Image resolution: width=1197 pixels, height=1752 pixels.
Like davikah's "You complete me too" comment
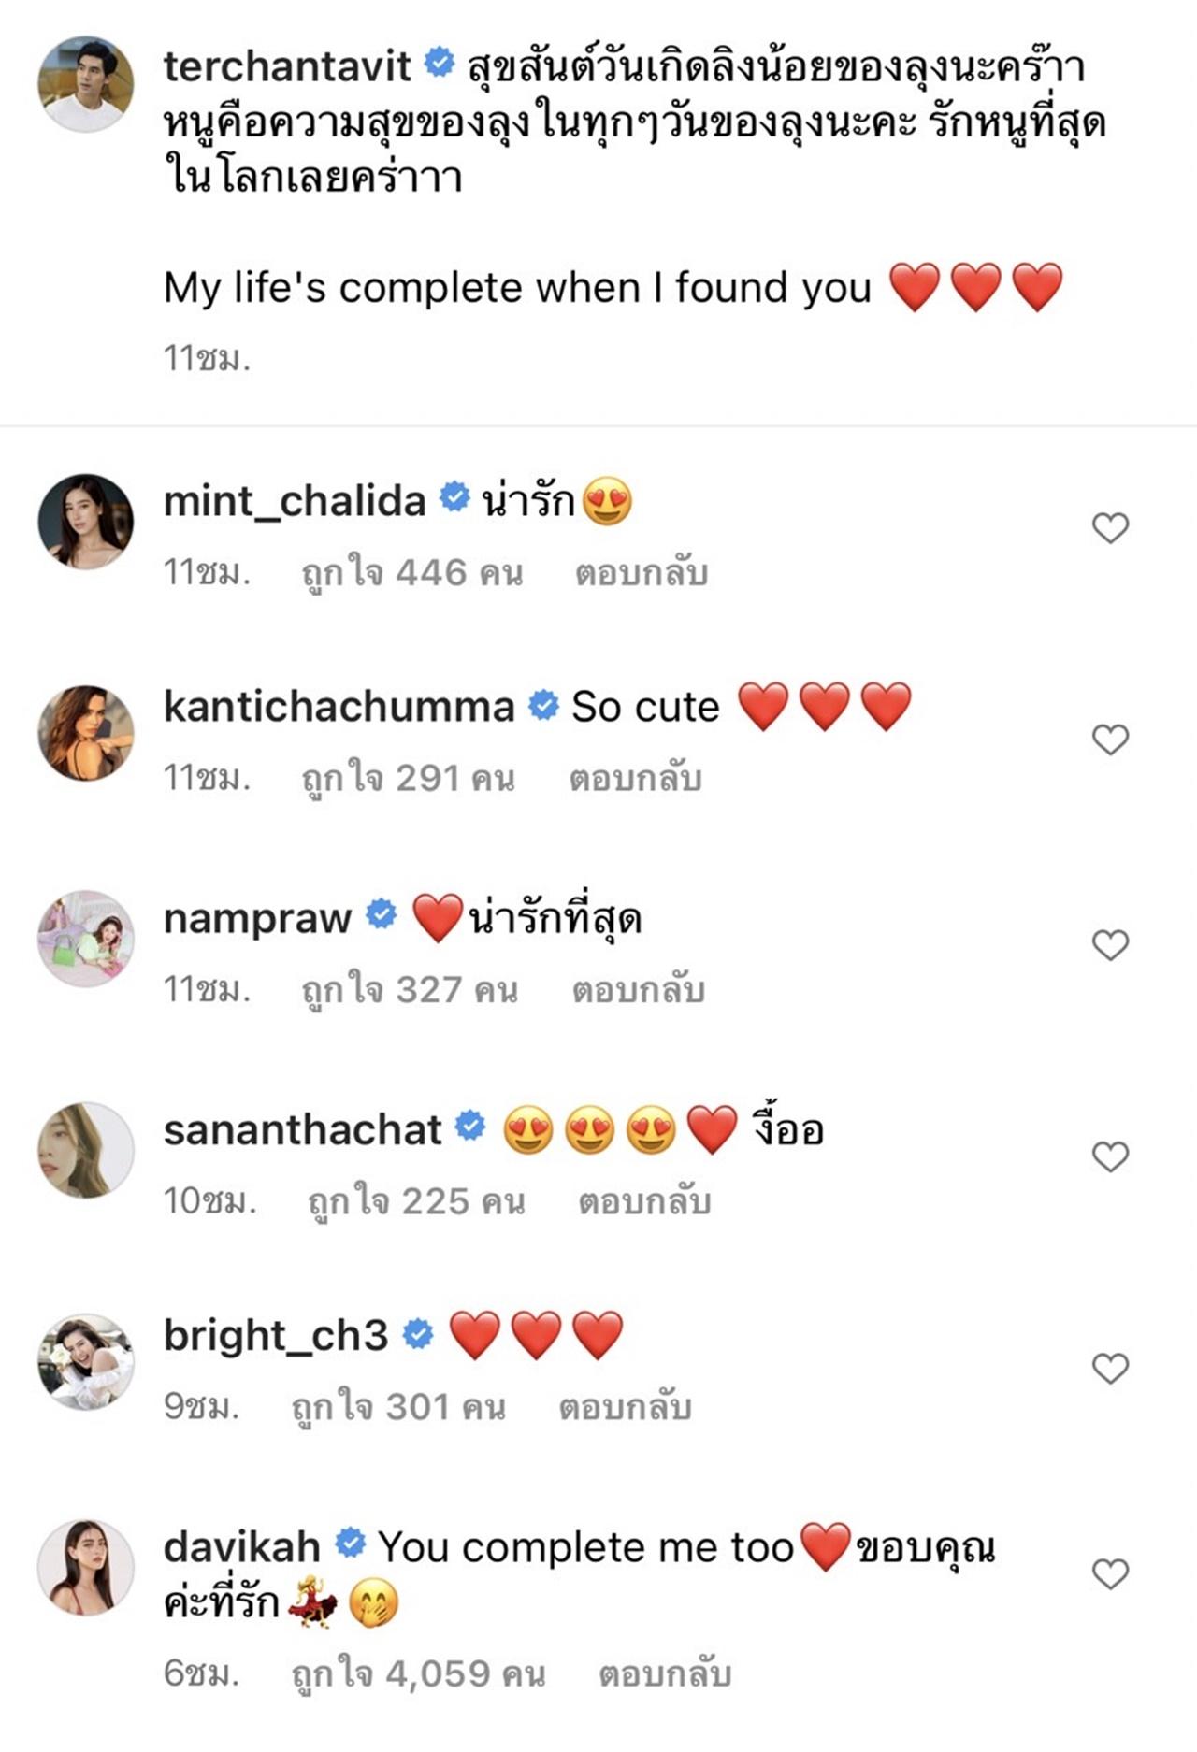tap(1110, 1574)
